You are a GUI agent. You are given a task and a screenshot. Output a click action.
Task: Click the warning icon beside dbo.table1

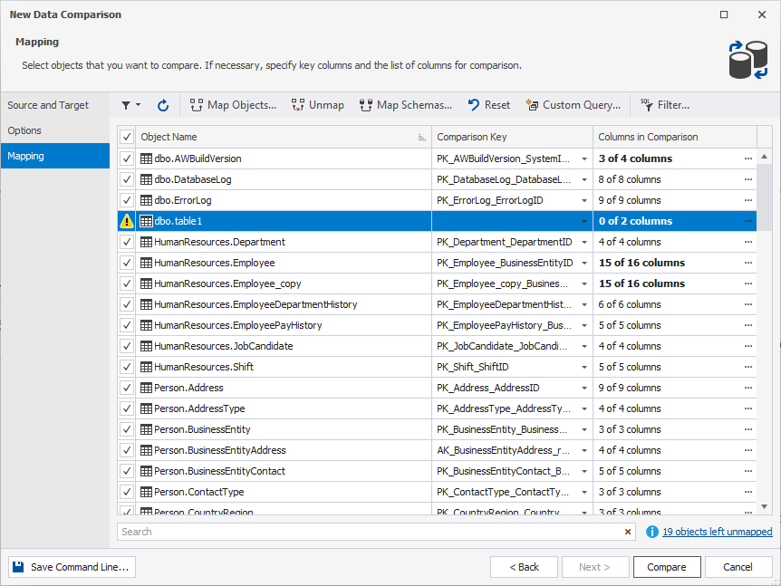coord(126,220)
